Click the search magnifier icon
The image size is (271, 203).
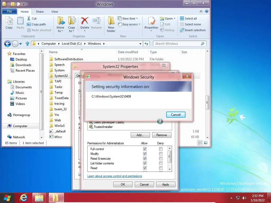pos(202,44)
